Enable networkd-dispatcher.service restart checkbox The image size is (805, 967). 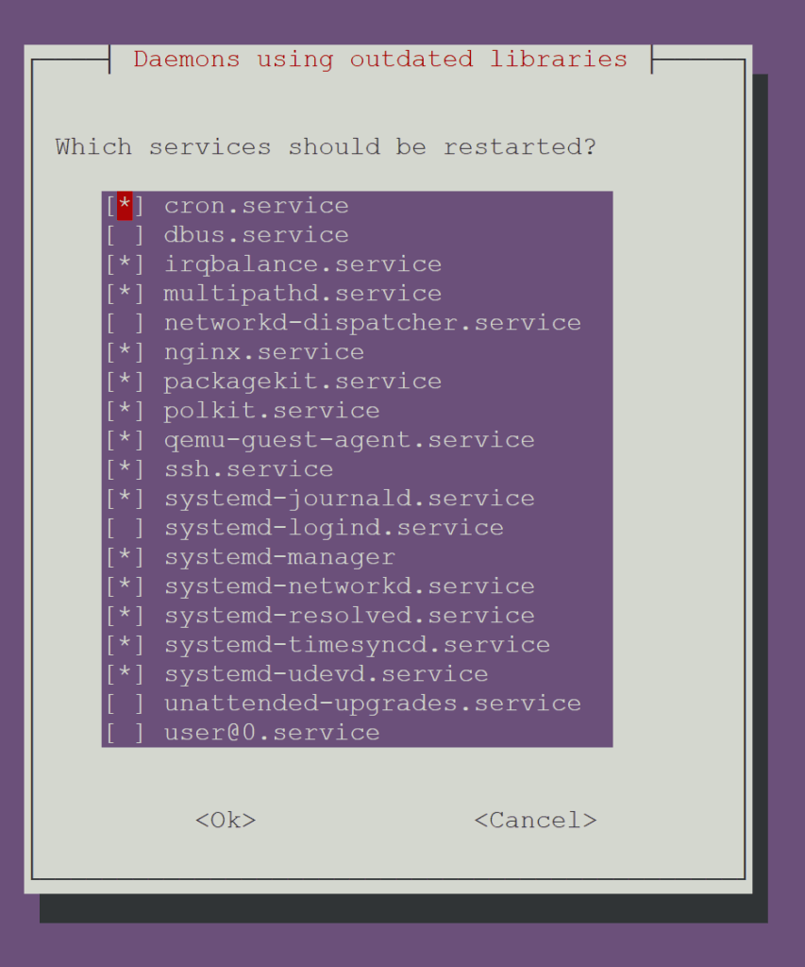tap(125, 323)
